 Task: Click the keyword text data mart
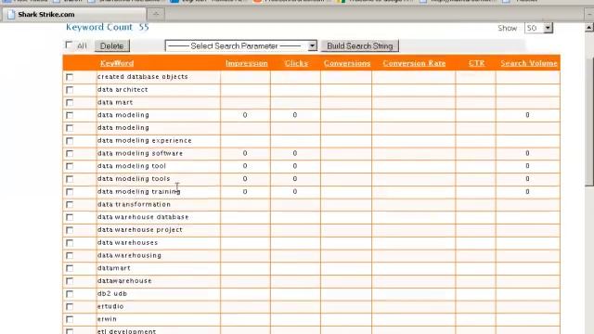115,102
